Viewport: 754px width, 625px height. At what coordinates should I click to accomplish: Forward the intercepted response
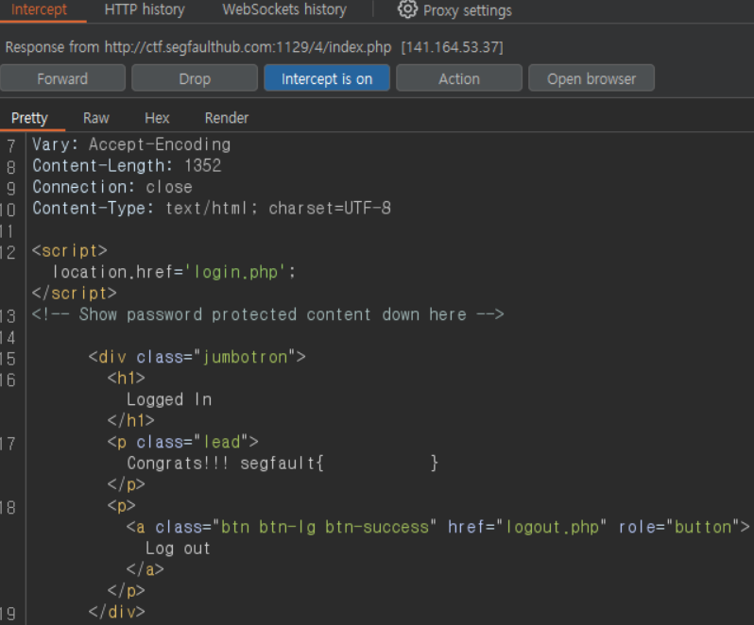pyautogui.click(x=62, y=78)
